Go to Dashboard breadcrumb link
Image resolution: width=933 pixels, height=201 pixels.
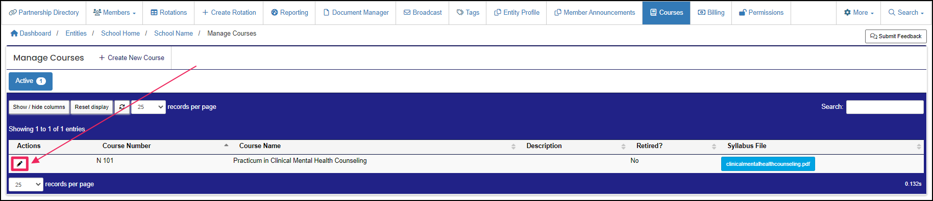click(x=31, y=33)
